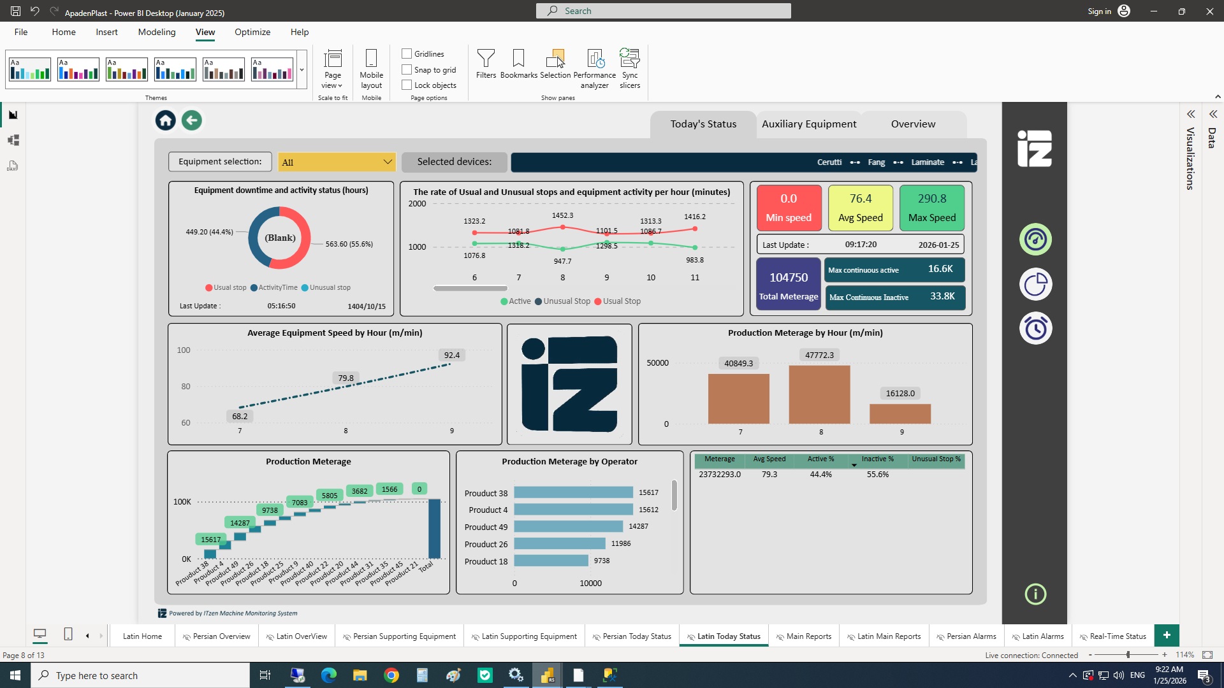Open the Modeling ribbon tab

(156, 32)
